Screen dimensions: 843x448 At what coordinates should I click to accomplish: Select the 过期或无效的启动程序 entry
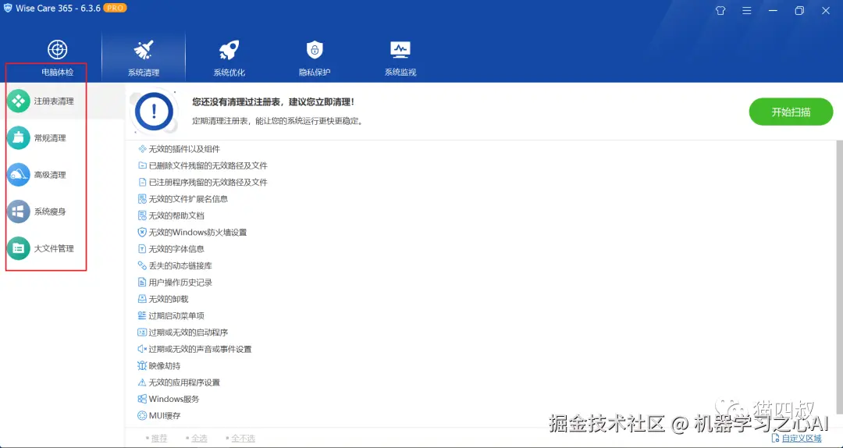183,332
